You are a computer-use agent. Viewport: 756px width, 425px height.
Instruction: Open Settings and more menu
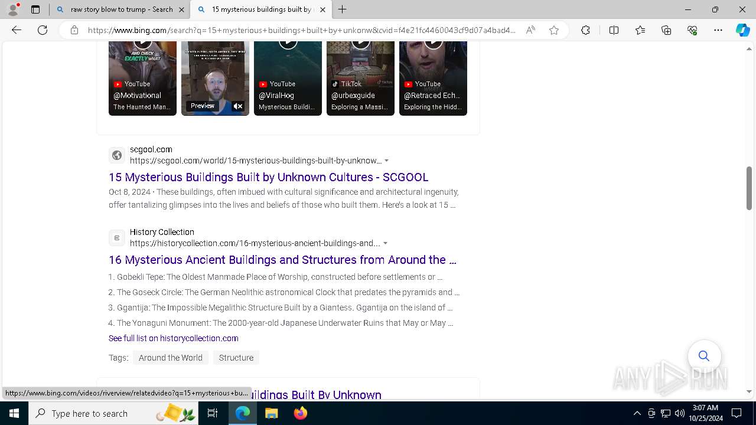718,30
